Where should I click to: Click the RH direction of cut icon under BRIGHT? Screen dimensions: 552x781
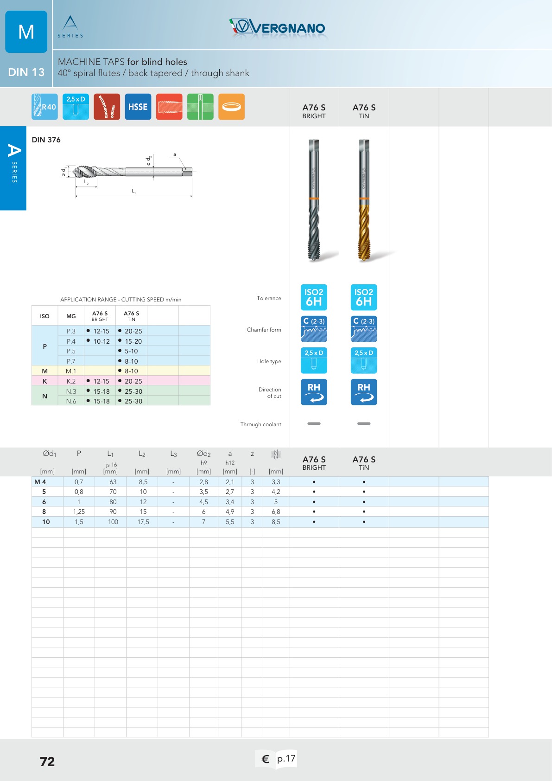[314, 392]
